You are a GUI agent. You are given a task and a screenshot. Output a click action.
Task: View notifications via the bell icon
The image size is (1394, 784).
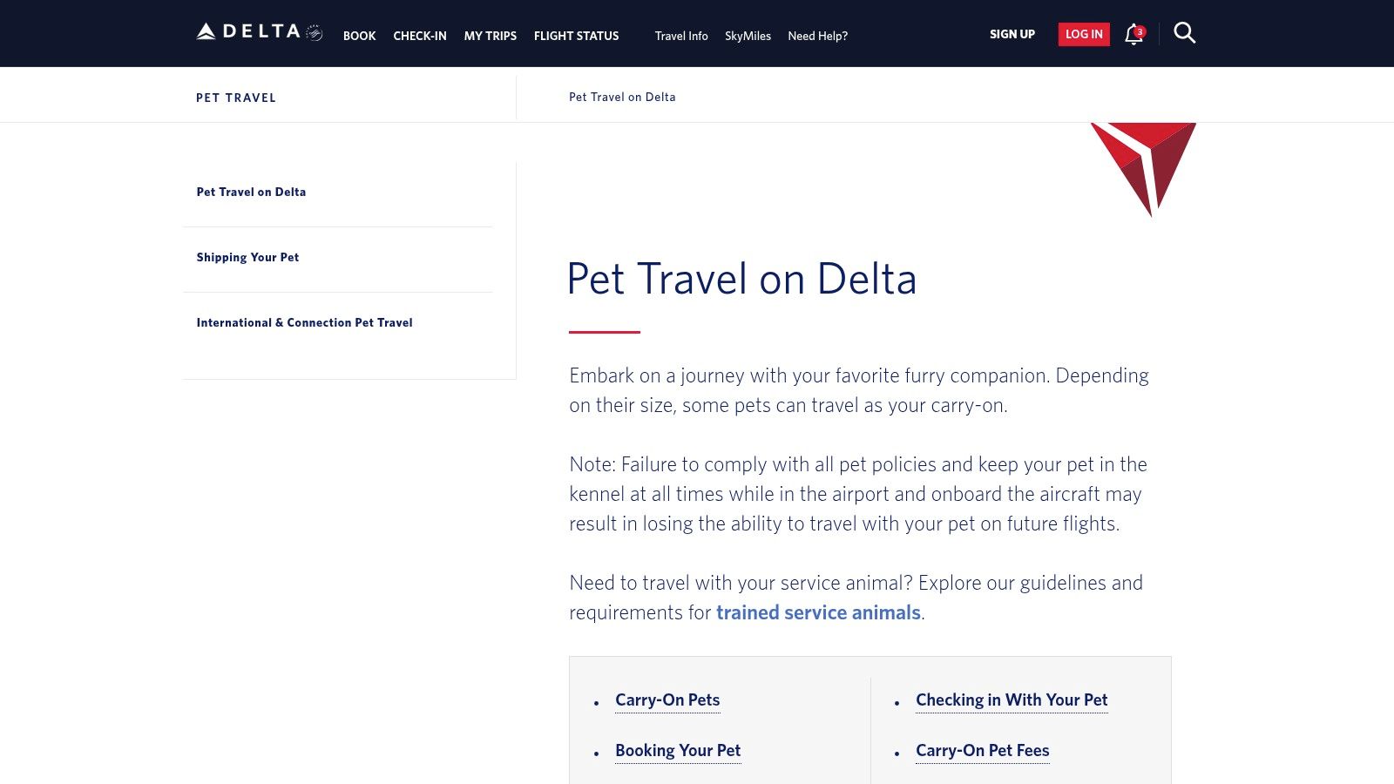[x=1131, y=35]
